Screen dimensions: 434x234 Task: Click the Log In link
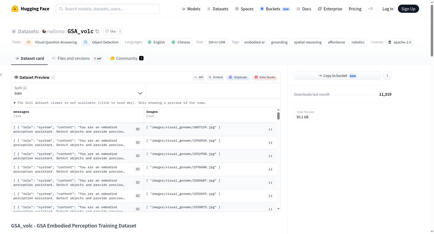tap(388, 9)
